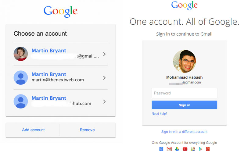Select Martin Bryant name above the @gmail address
Viewport: 244px width, 156px height.
(49, 51)
